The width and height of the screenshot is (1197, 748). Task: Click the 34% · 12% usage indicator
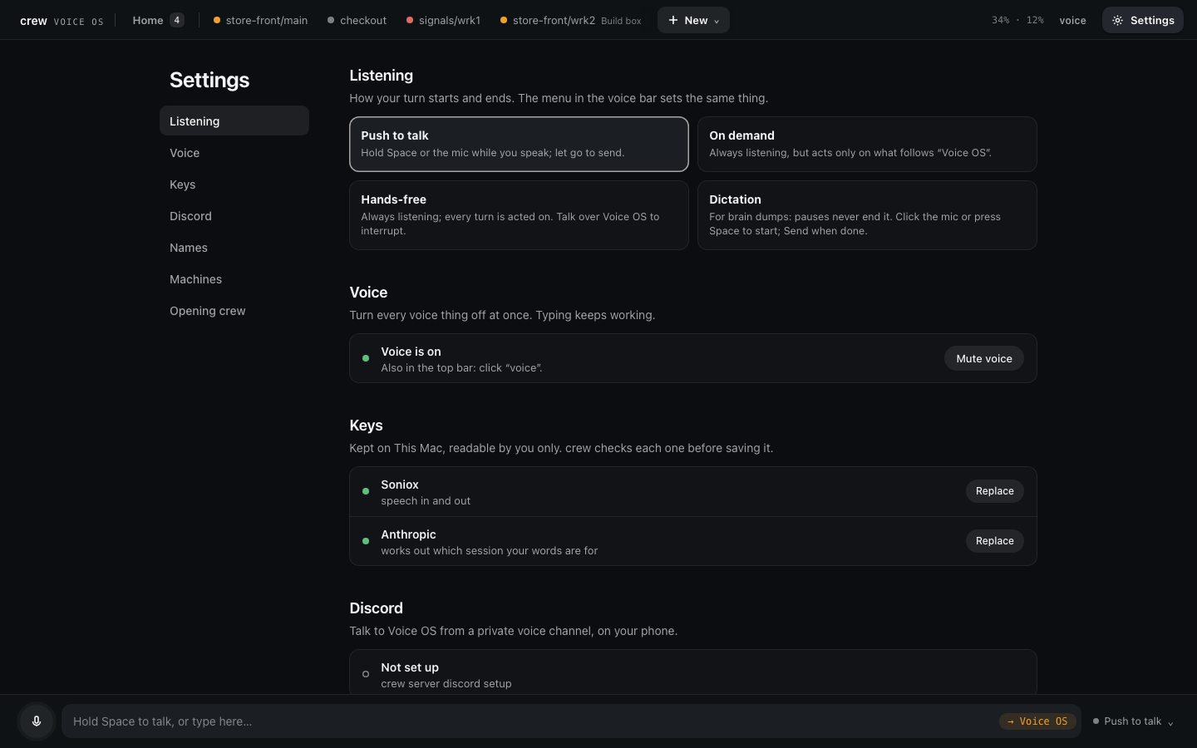click(x=1017, y=21)
